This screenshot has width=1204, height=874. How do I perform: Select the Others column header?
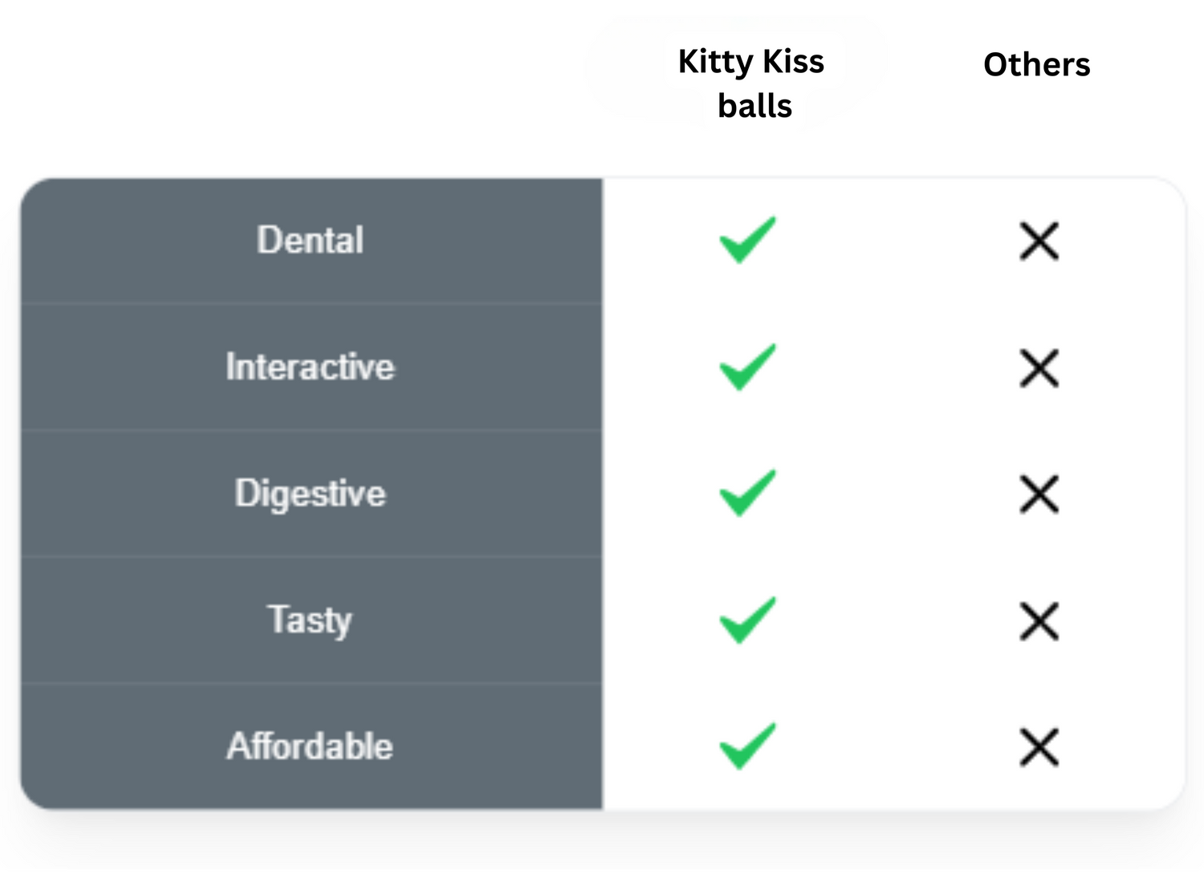click(1036, 64)
